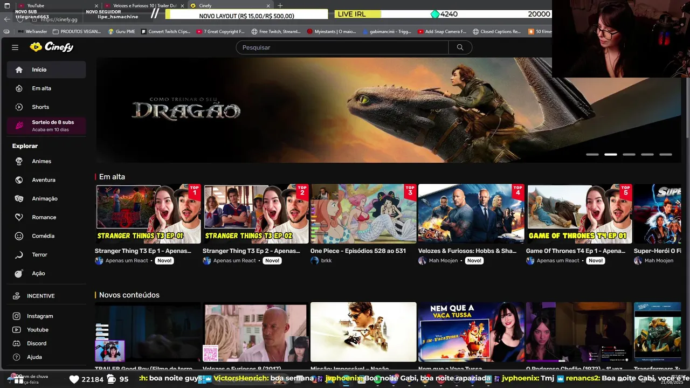Open Velozes e Furiosos 8 thumbnail

click(256, 332)
